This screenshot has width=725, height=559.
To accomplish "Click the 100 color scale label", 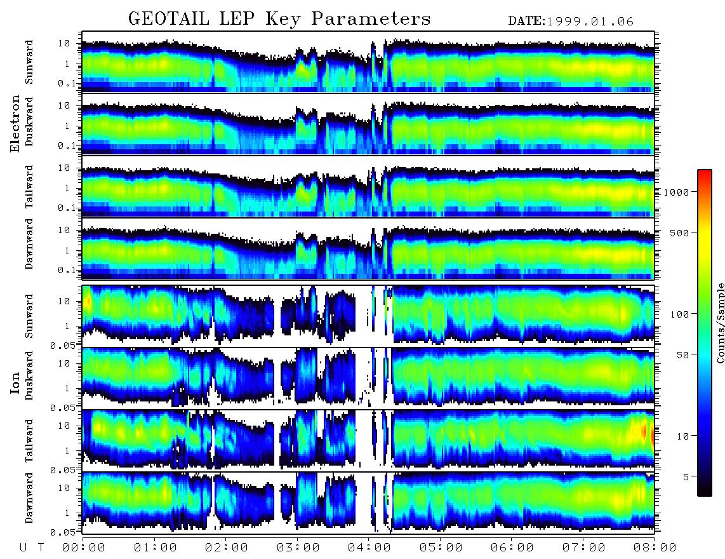I will click(679, 314).
